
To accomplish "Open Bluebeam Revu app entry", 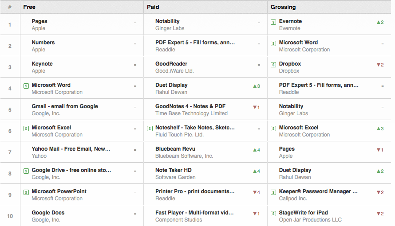I will pyautogui.click(x=175, y=149).
